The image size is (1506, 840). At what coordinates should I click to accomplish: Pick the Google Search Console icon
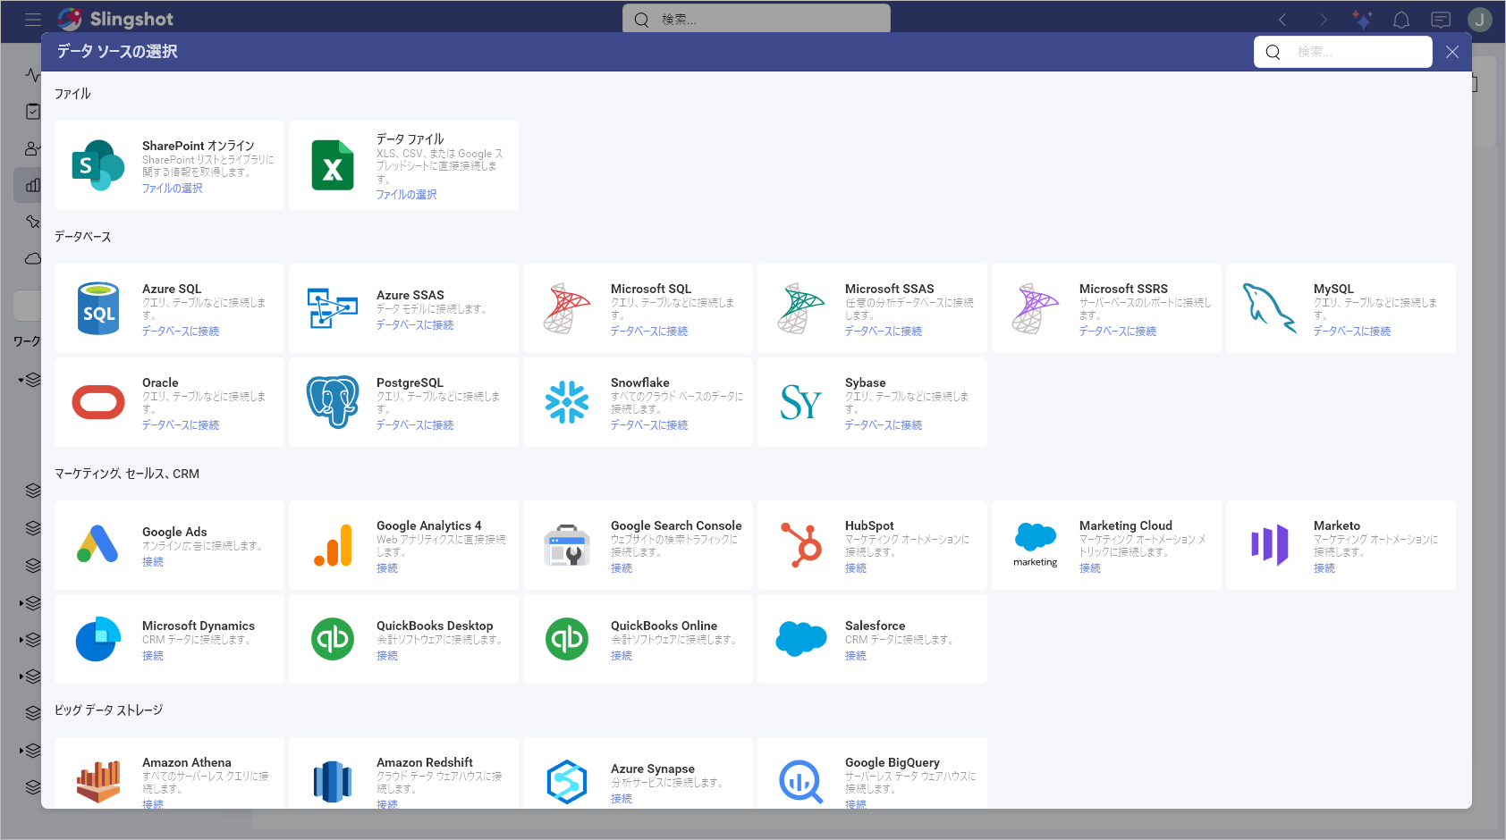click(566, 545)
